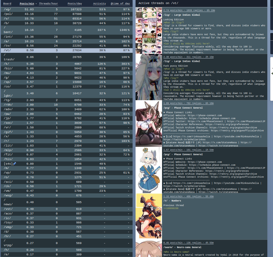273x257 pixels.
Task: Select the /jp/ board row
Action: click(67, 118)
